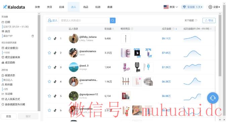Expand the 日期 date filter
The image size is (227, 123).
click(x=6, y=22)
